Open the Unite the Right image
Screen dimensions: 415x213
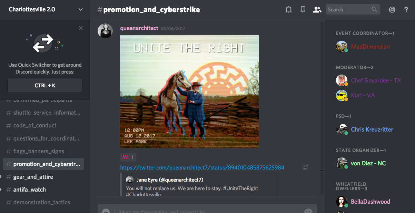click(x=189, y=91)
